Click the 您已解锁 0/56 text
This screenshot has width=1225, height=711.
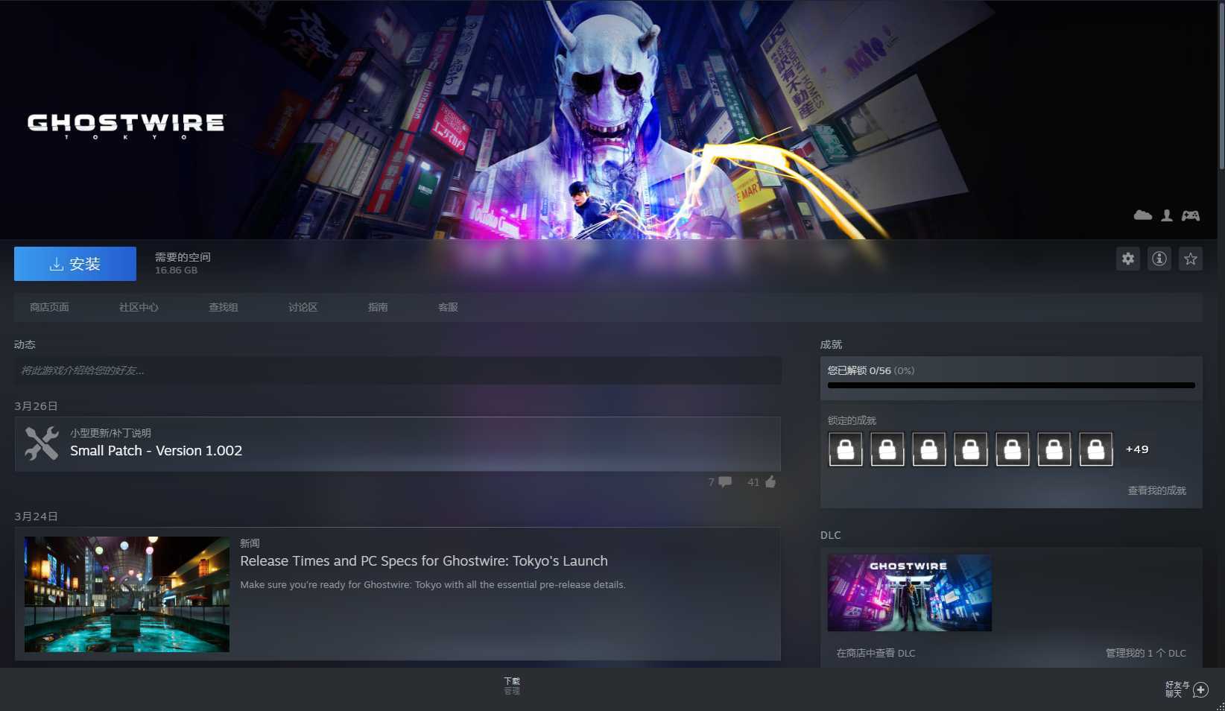(859, 370)
